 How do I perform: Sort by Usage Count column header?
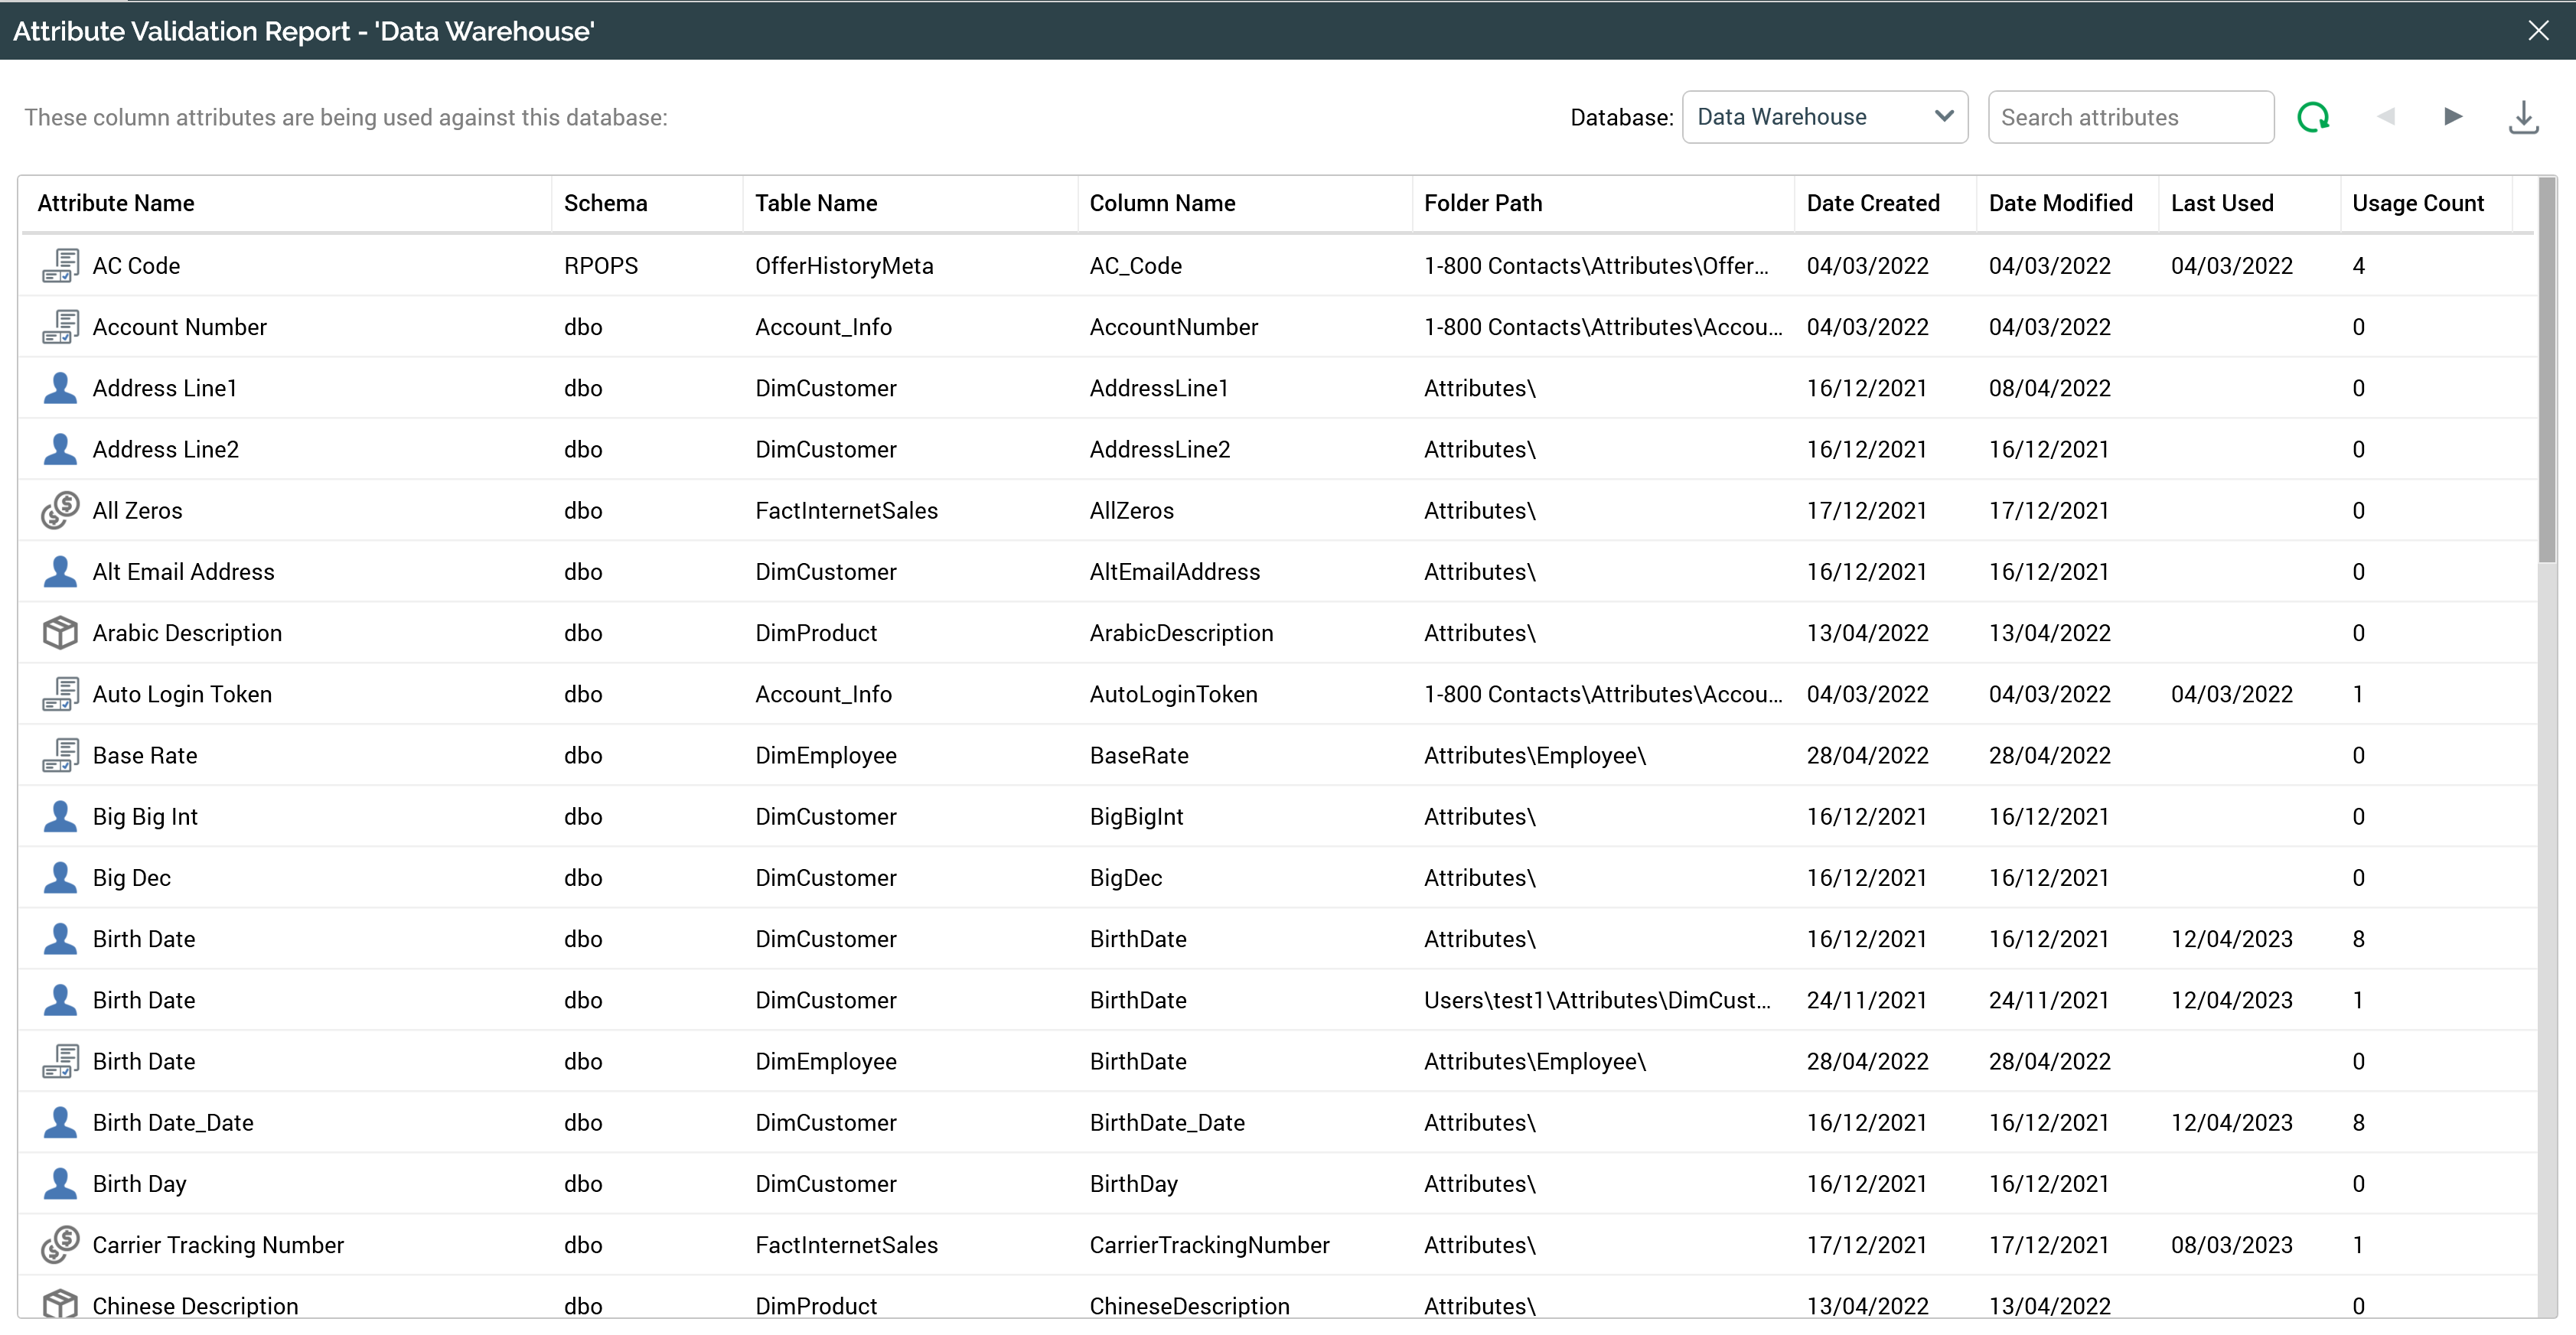2417,203
